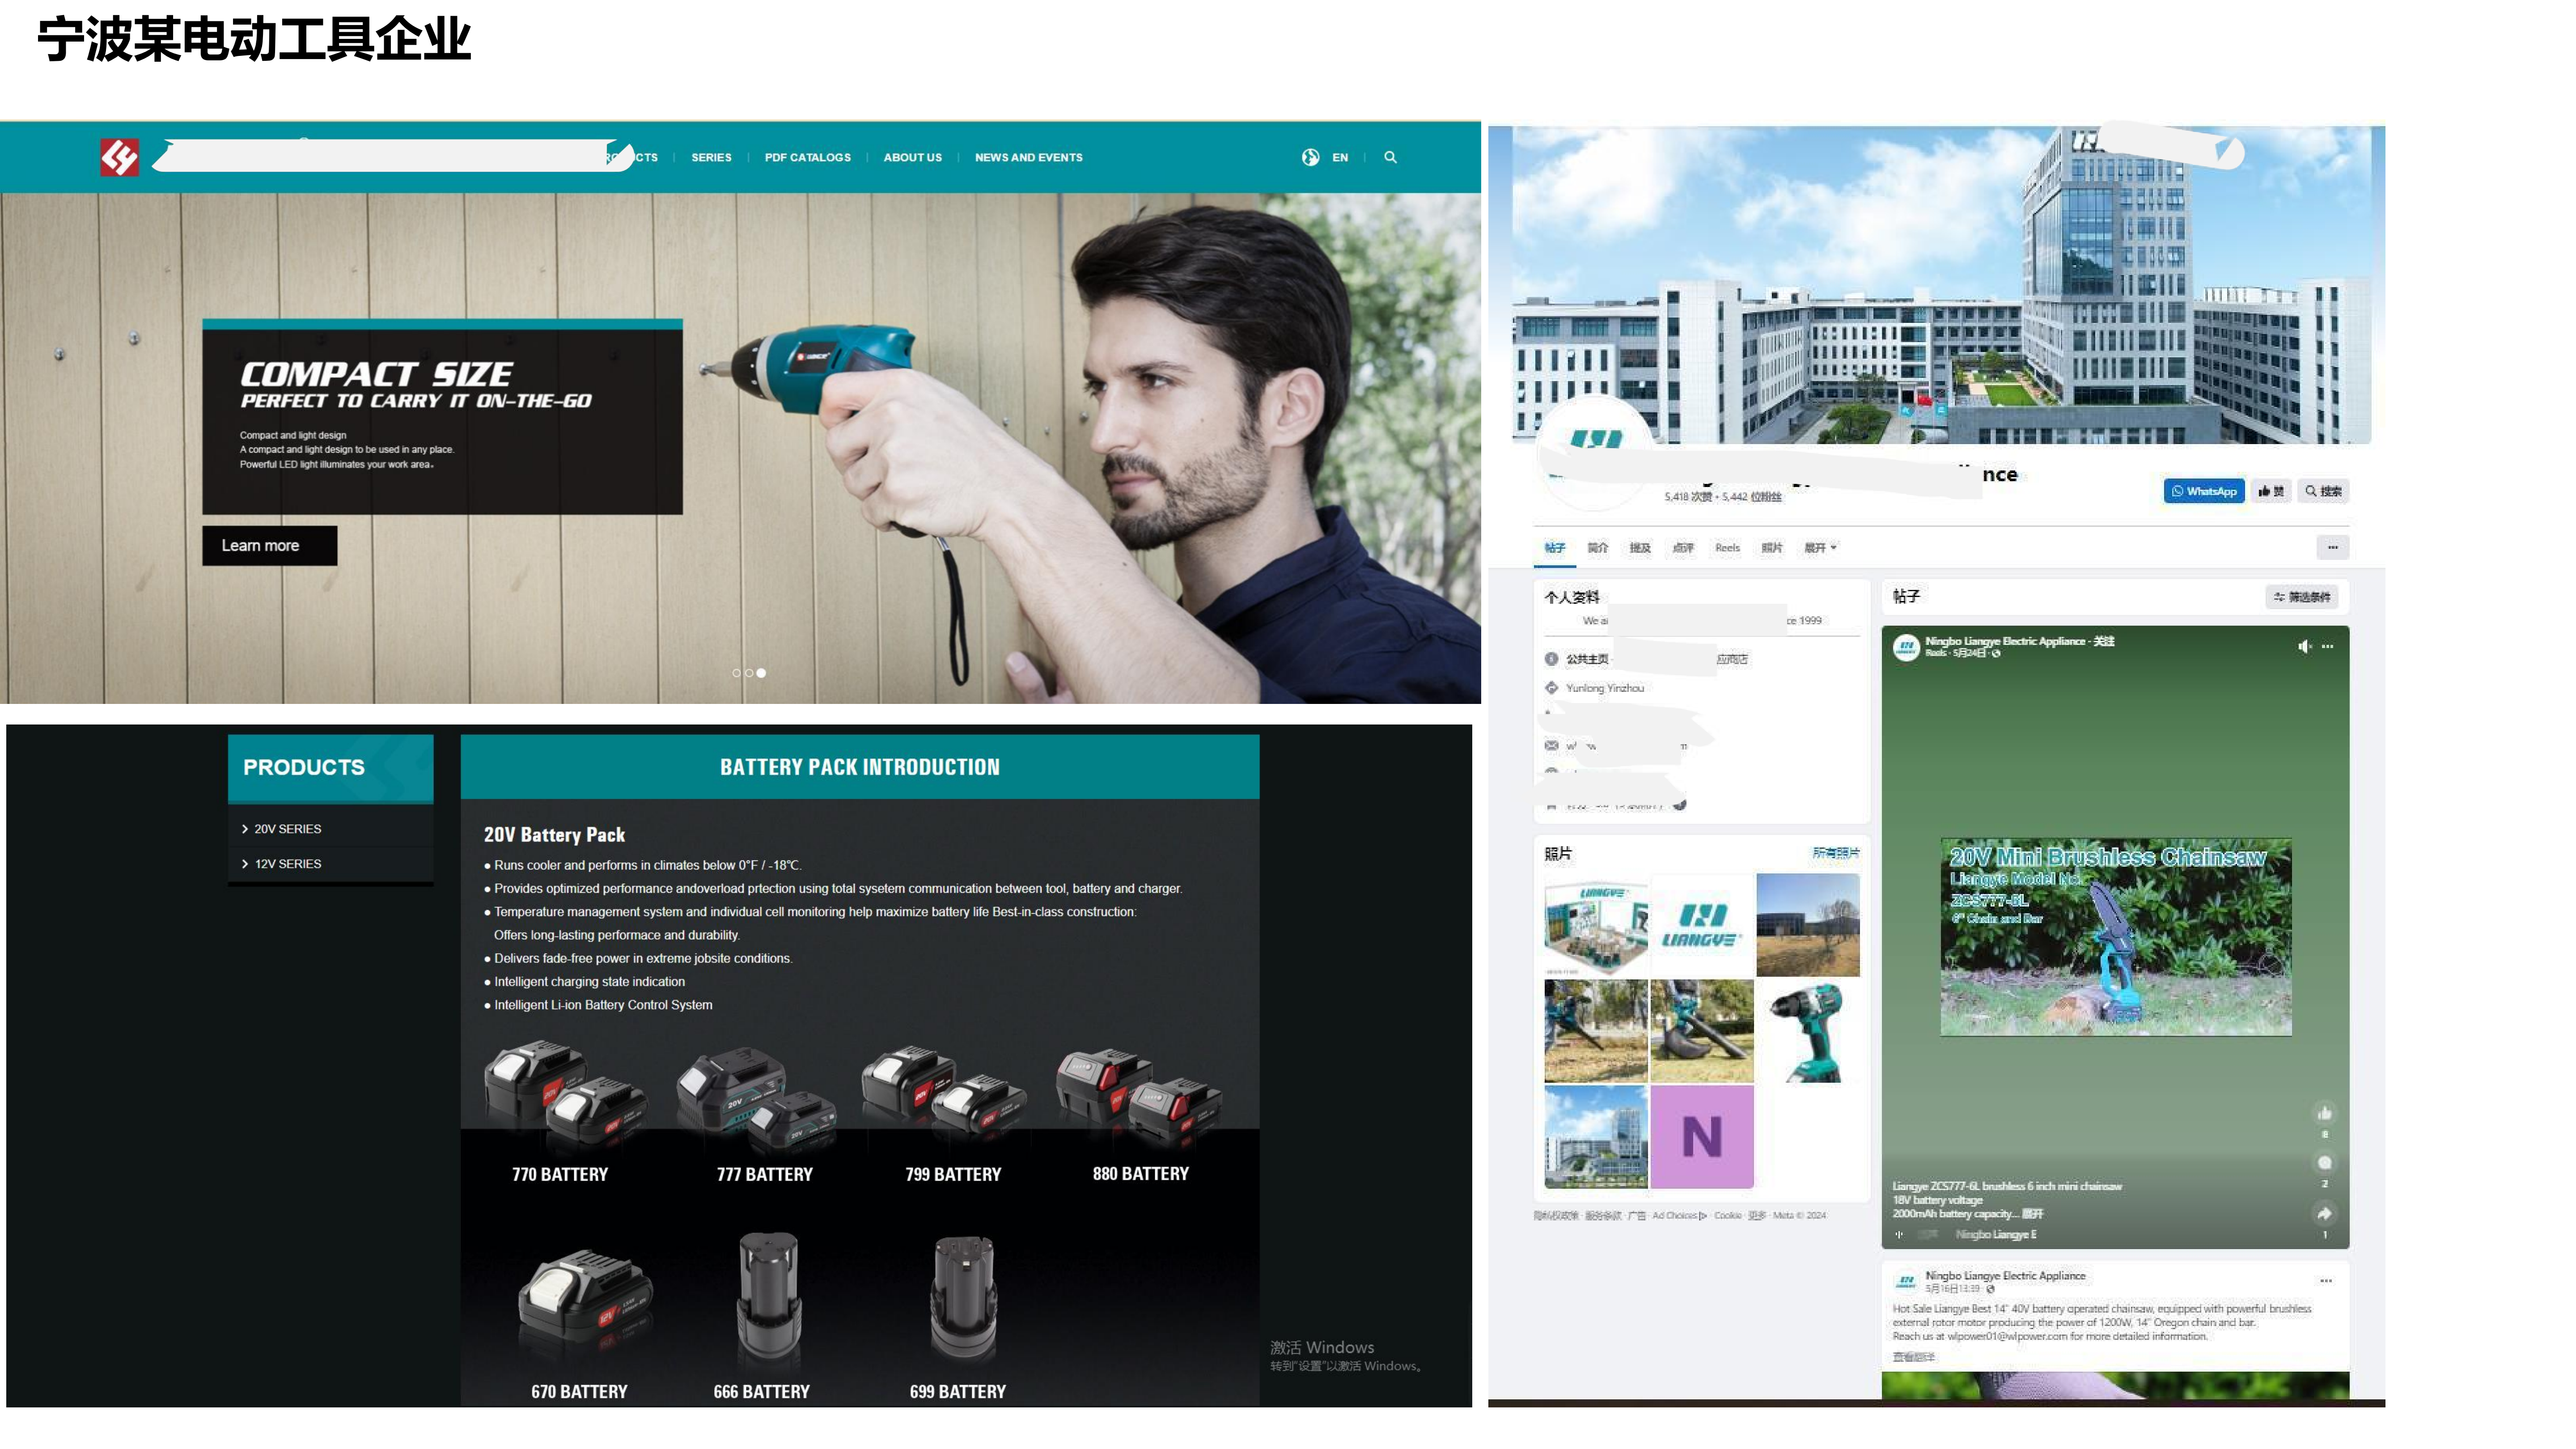The height and width of the screenshot is (1449, 2576).
Task: Open the 699 BATTERY product image
Action: (x=964, y=1298)
